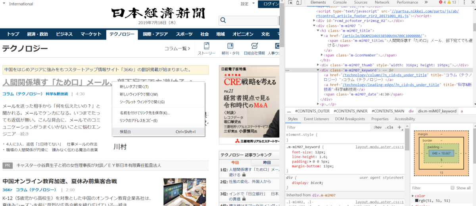Collapse the selected m-miM07_keyword div node
Image resolution: width=476 pixels, height=206 pixels.
coord(318,70)
